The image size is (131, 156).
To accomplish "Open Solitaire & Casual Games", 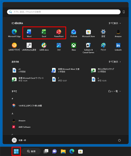I will 89,48.
